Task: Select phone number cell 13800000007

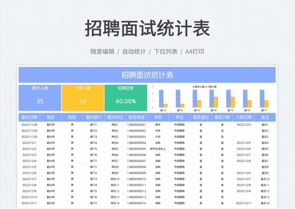Action: [x=136, y=161]
